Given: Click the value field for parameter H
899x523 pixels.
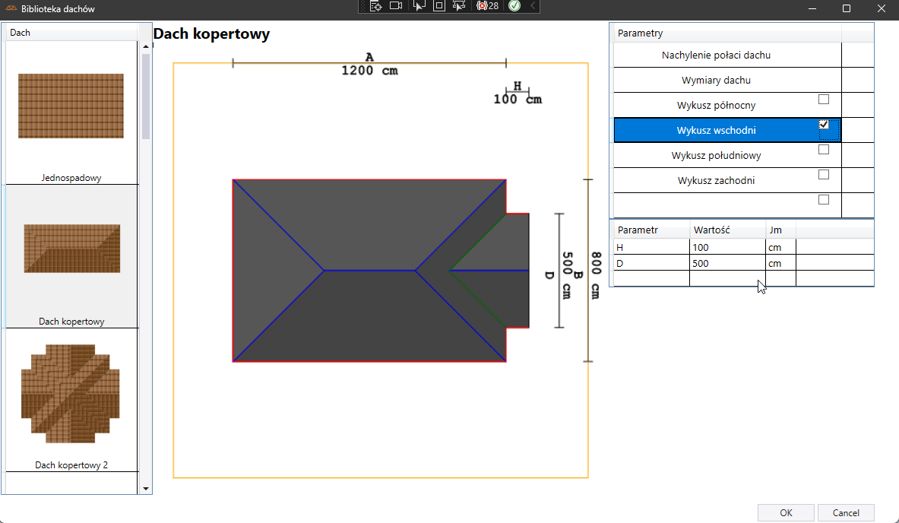Looking at the screenshot, I should point(726,248).
